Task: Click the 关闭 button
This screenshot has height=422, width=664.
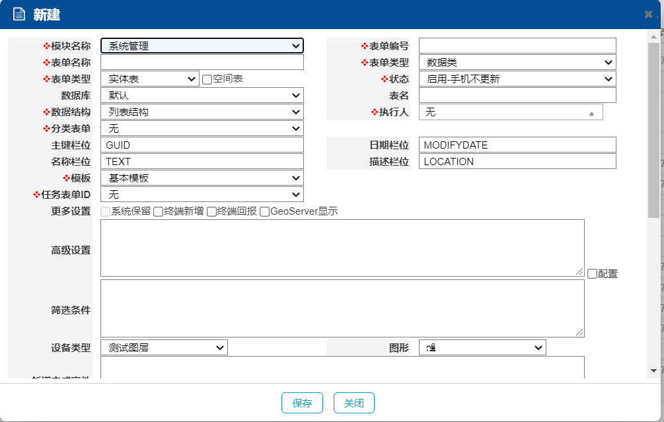Action: point(354,403)
